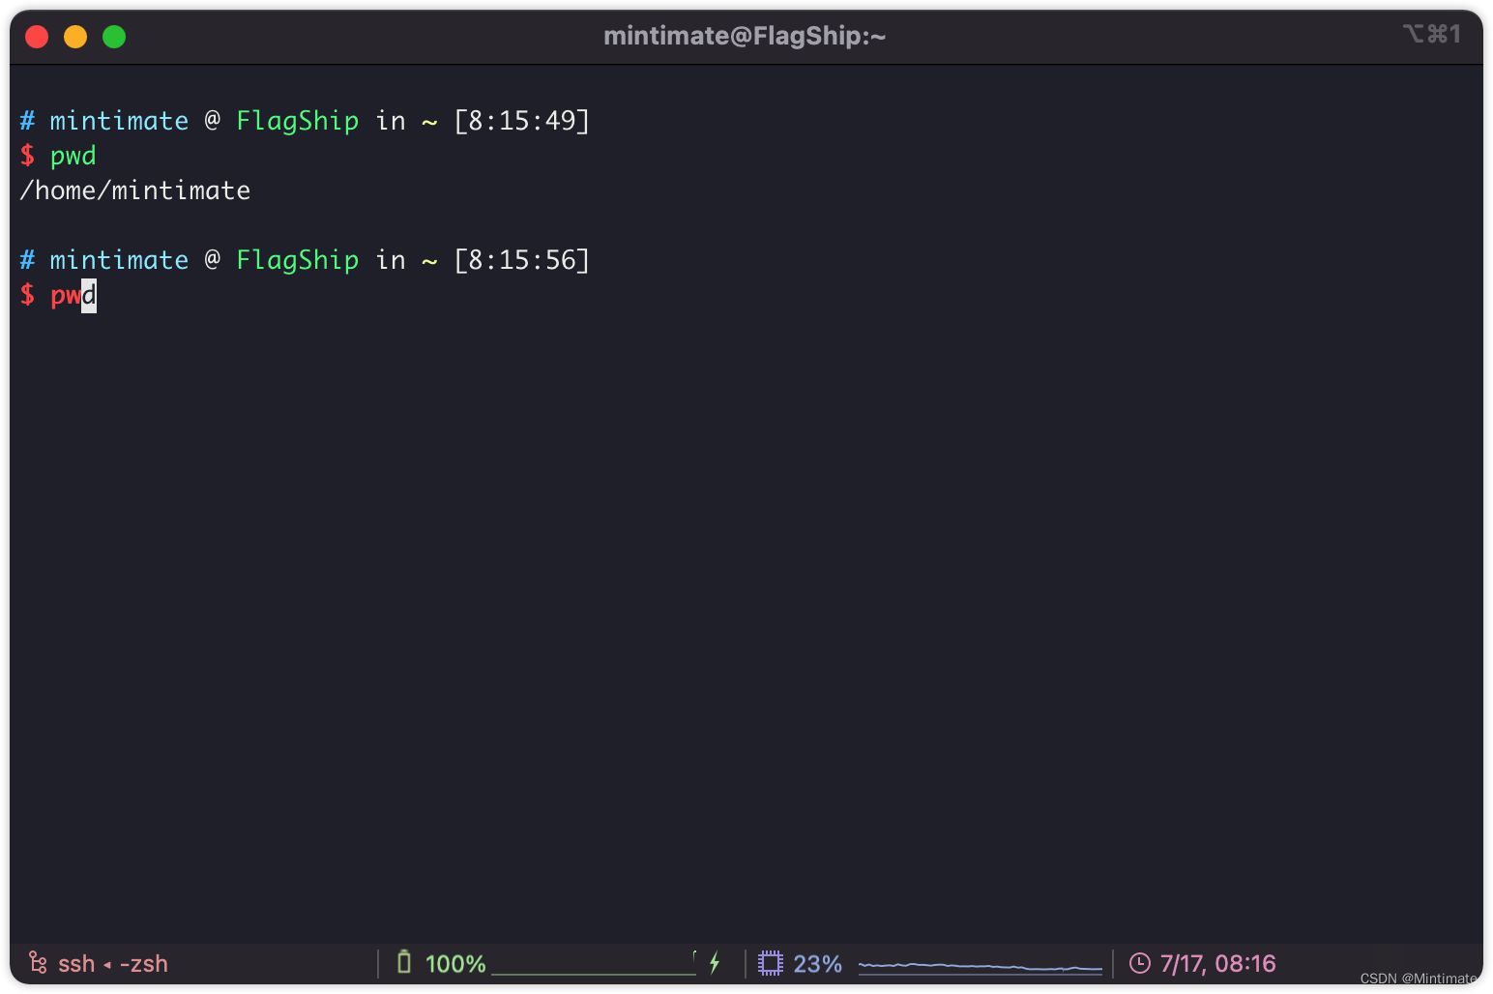Viewport: 1493px width, 994px height.
Task: Click the pwd command in the prompt
Action: tap(73, 155)
